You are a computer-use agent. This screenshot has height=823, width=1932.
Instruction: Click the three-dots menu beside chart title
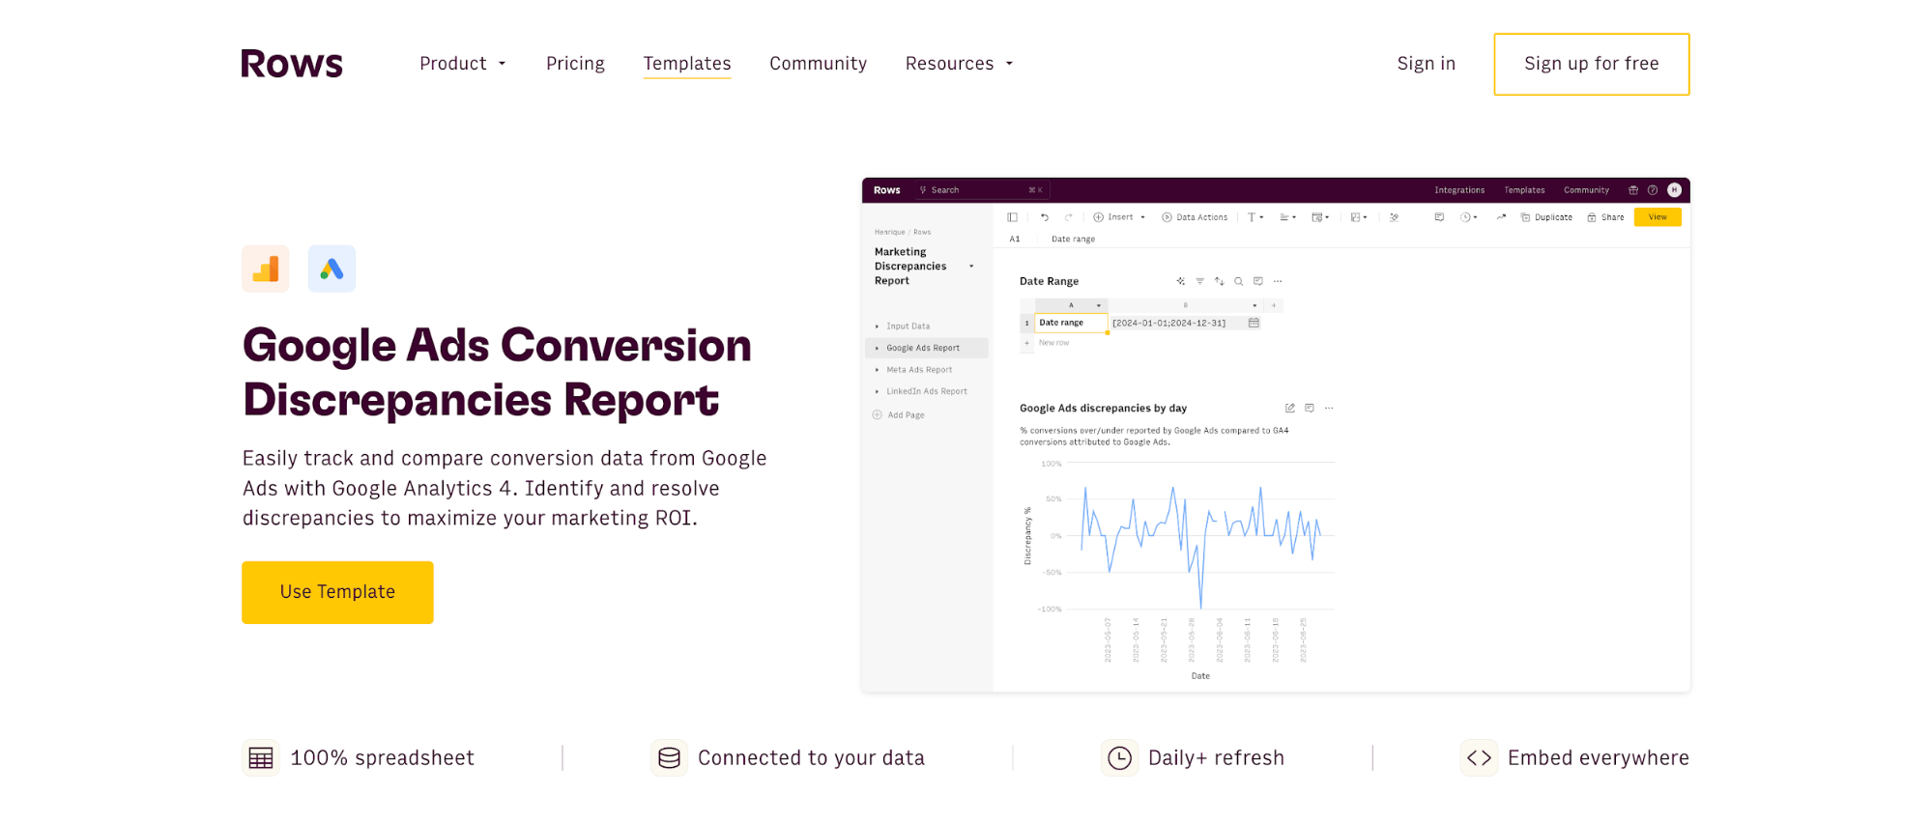1329,408
